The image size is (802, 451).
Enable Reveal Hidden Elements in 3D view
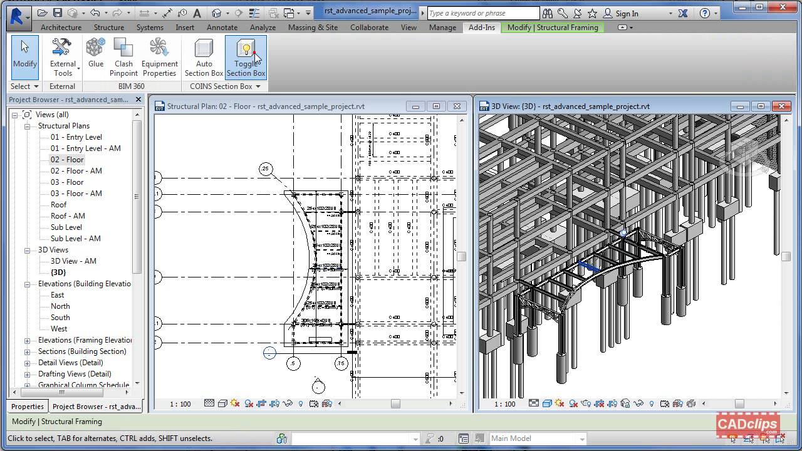point(652,404)
